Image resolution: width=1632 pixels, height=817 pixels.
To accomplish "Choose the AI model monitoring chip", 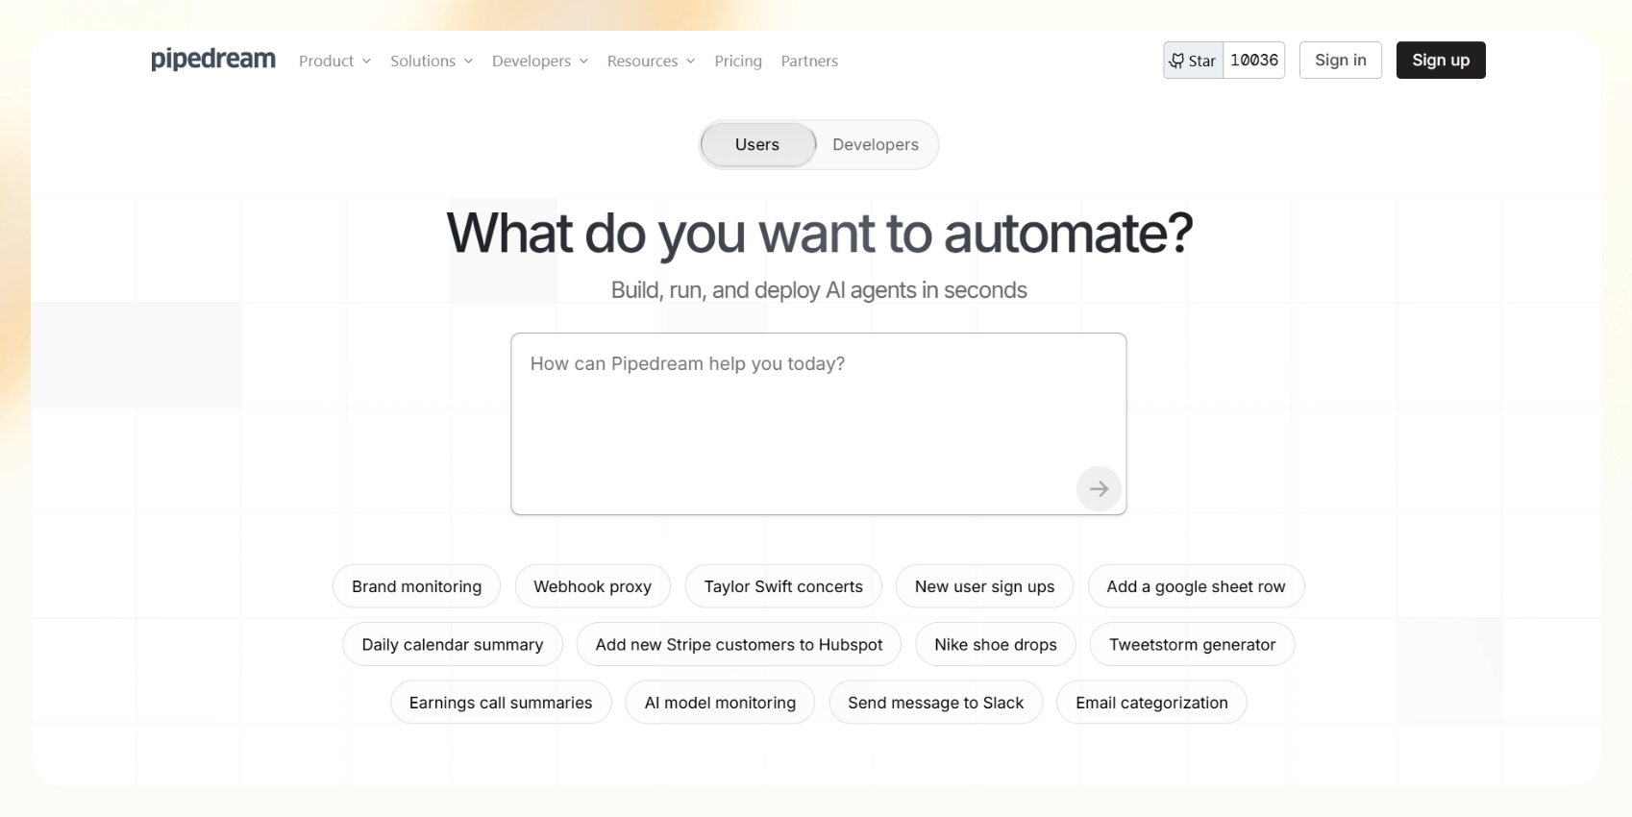I will click(721, 703).
